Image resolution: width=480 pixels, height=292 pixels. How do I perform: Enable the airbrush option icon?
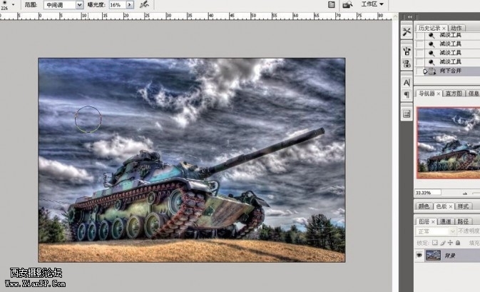click(144, 4)
